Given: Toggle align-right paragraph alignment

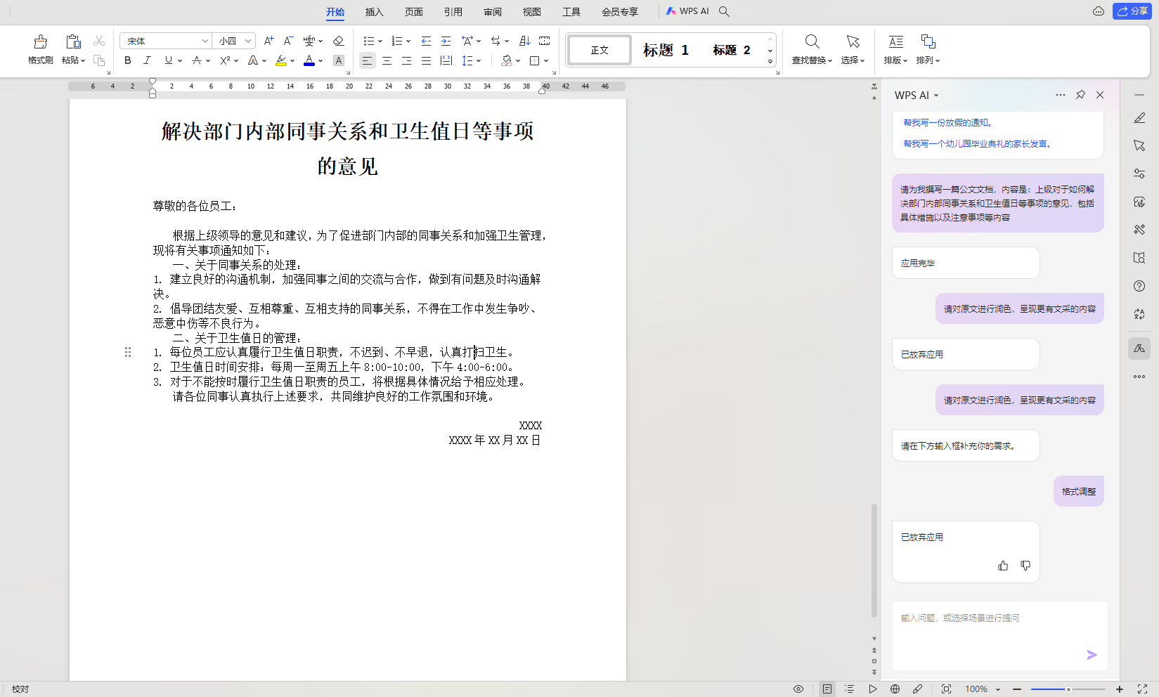Looking at the screenshot, I should pos(406,61).
